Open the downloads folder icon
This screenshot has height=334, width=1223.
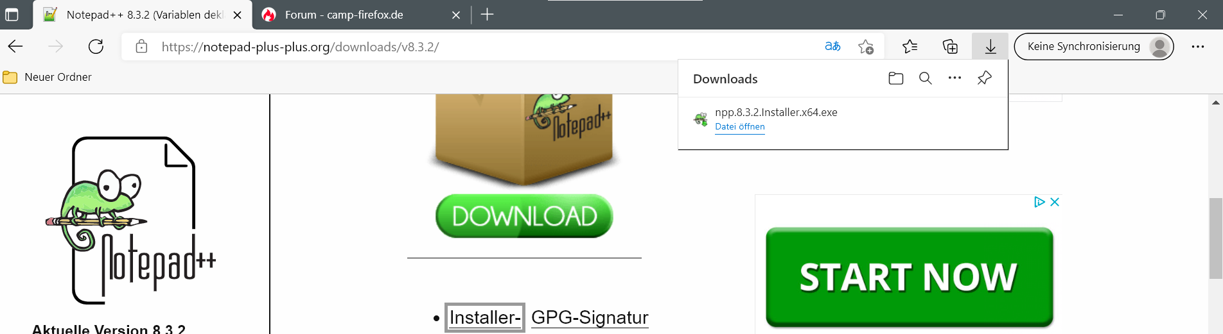point(895,78)
